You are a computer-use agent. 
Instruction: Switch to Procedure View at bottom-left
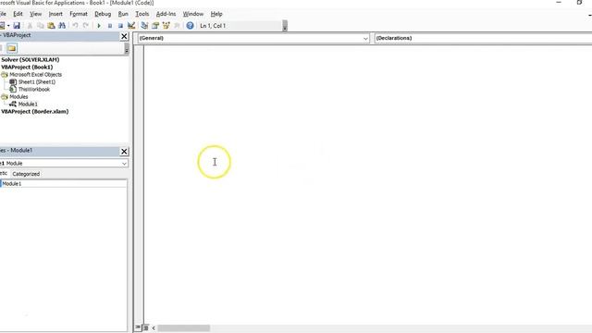pyautogui.click(x=138, y=327)
